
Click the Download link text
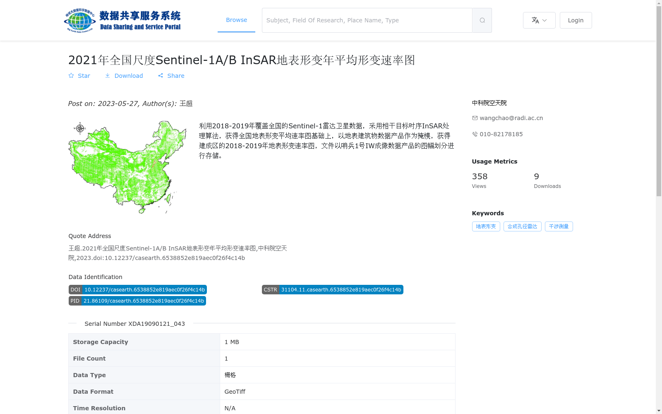click(x=129, y=76)
